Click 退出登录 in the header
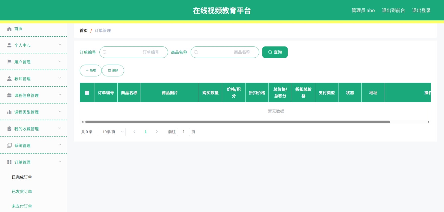This screenshot has width=444, height=212. [x=421, y=10]
